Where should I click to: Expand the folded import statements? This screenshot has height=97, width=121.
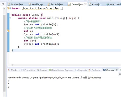(10, 8)
